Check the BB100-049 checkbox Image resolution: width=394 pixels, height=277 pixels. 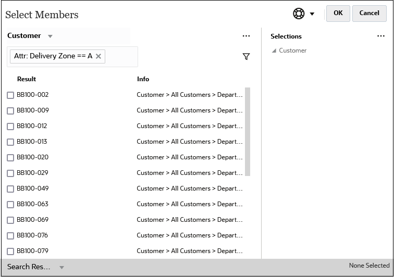click(10, 189)
